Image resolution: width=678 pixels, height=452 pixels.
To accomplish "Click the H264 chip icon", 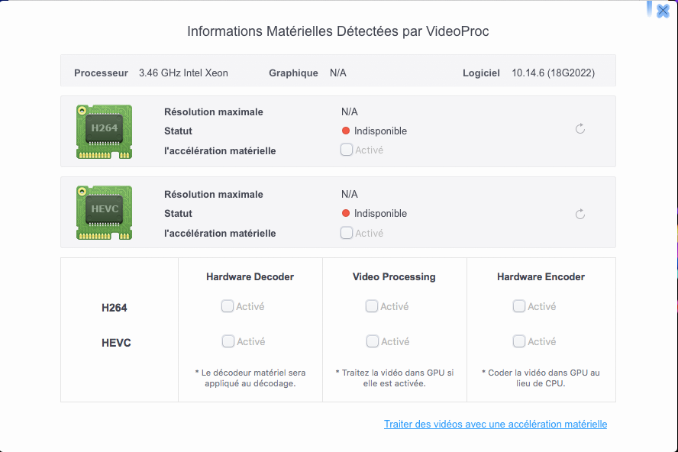I will point(104,131).
